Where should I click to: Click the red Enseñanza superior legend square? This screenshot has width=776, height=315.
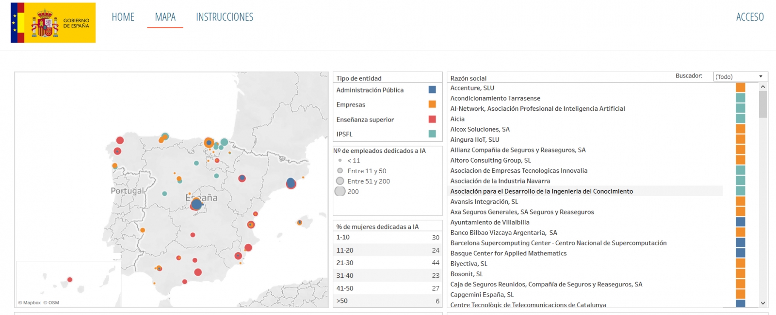point(432,119)
